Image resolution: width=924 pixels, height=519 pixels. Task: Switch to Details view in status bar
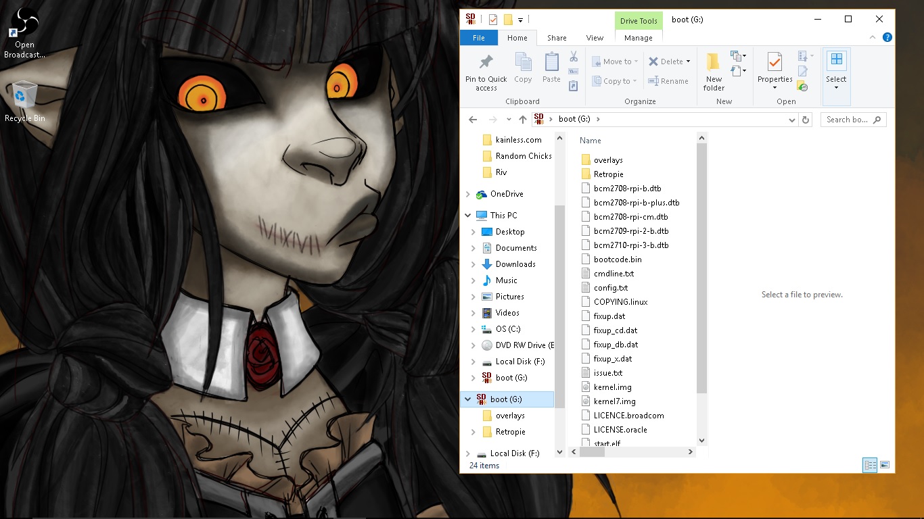coord(870,465)
